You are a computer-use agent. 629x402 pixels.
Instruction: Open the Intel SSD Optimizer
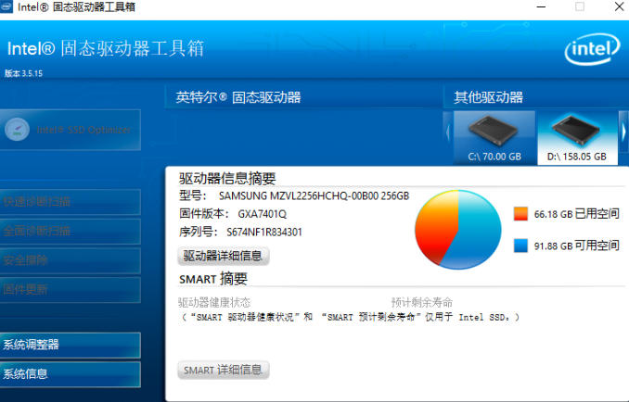[x=71, y=130]
